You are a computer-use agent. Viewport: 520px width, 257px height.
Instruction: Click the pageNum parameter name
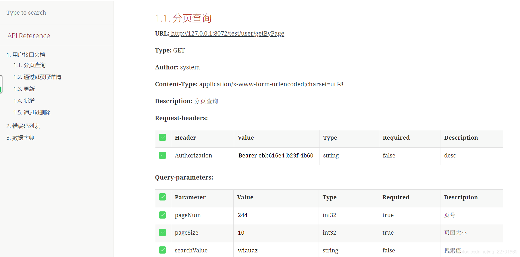188,215
